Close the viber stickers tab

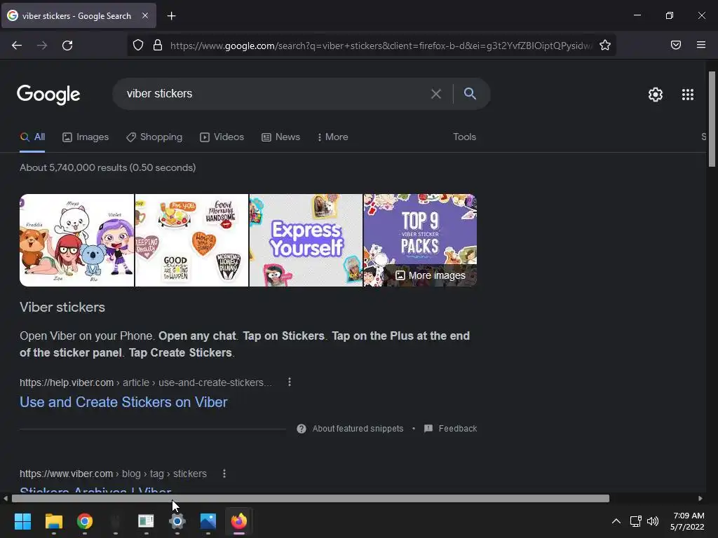point(145,15)
